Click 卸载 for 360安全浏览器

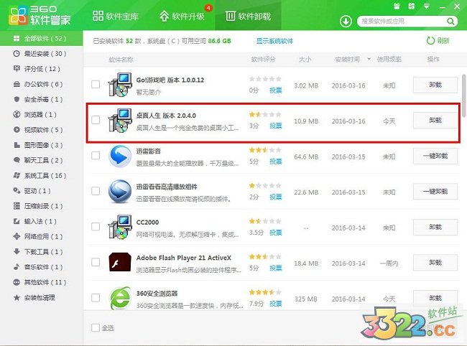click(435, 298)
